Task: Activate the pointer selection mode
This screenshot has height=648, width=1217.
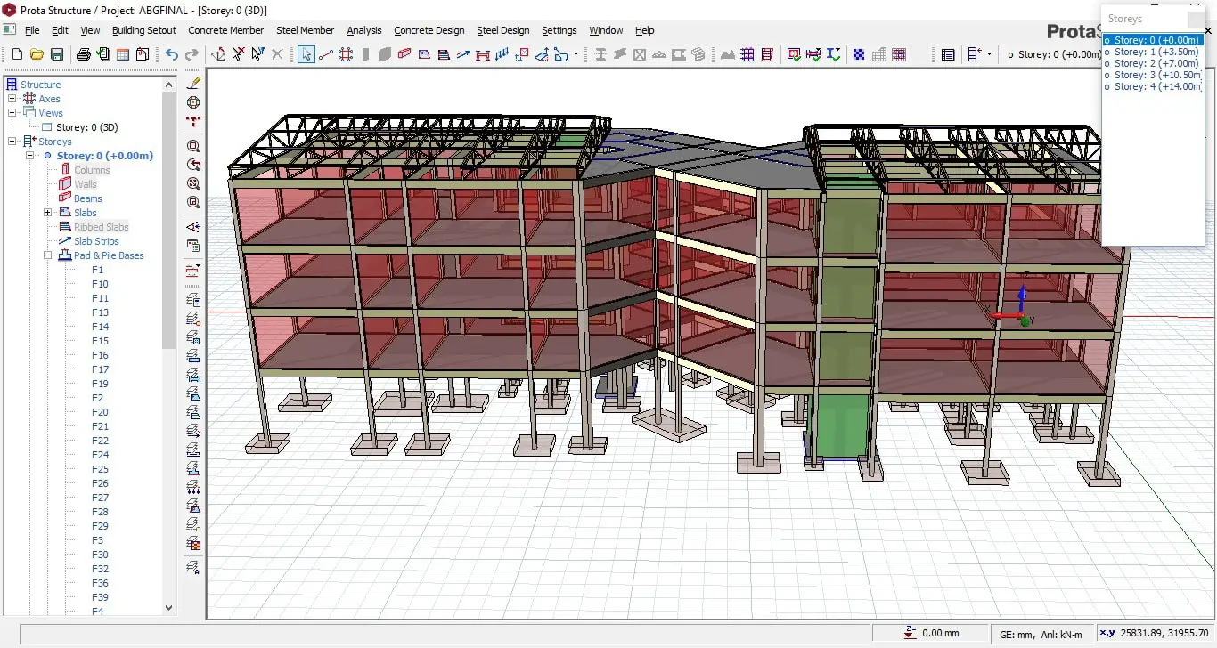Action: [x=306, y=54]
